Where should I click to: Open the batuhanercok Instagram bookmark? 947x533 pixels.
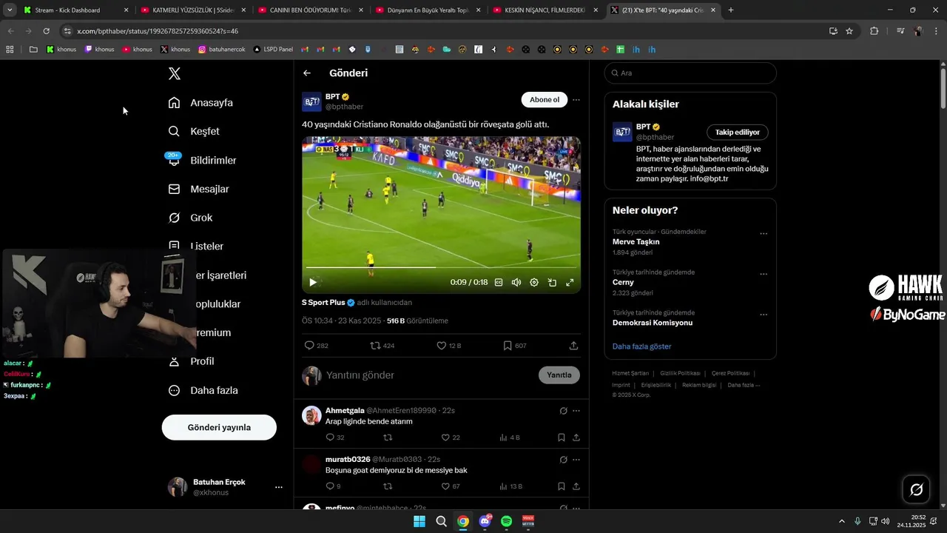(222, 50)
